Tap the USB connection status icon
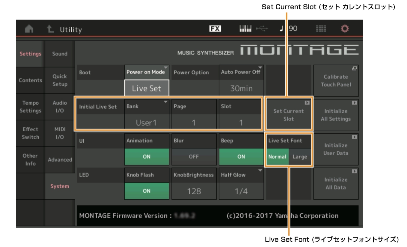407x247 pixels. point(261,29)
